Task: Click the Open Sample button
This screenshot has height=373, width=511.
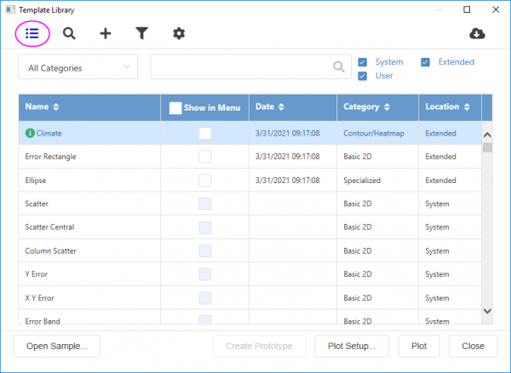Action: click(57, 347)
